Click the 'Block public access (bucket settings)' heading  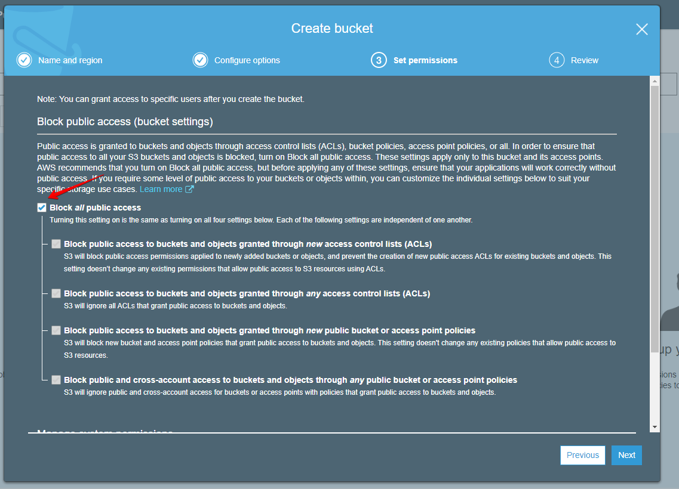coord(125,122)
